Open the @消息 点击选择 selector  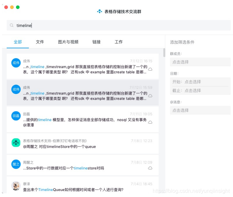click(200, 110)
